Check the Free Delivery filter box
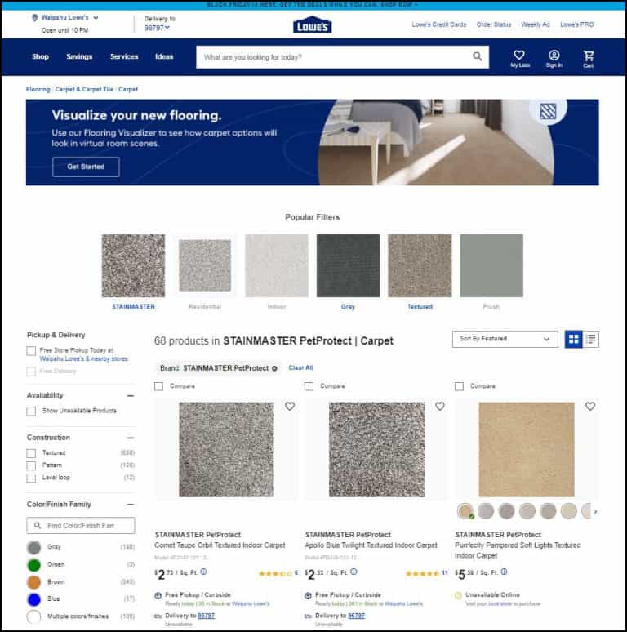 click(x=31, y=372)
